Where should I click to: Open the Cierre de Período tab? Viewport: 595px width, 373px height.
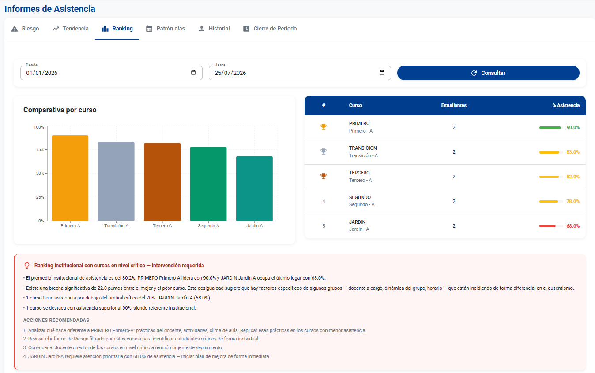pos(270,29)
